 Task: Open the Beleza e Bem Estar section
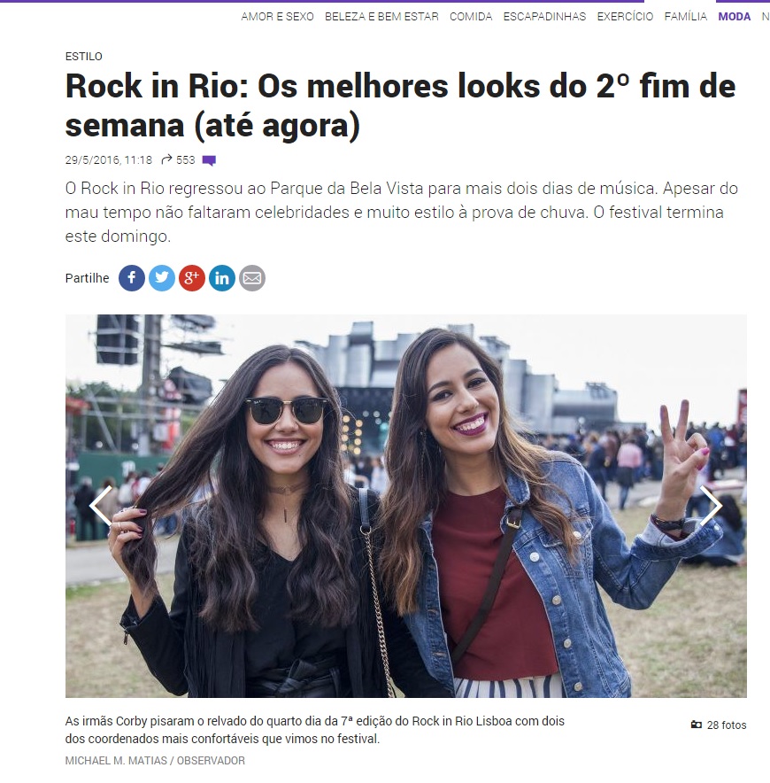(381, 17)
